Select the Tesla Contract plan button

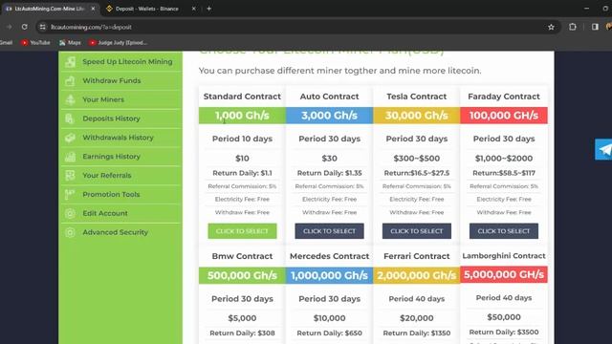click(417, 231)
